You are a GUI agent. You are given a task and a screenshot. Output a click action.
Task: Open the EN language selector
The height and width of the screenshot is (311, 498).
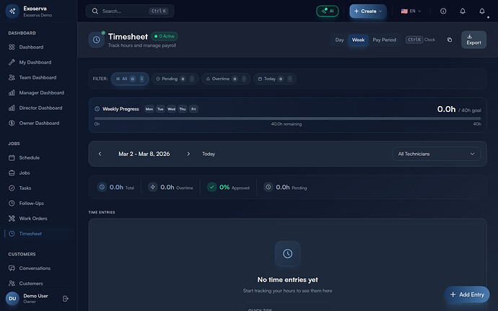(412, 12)
